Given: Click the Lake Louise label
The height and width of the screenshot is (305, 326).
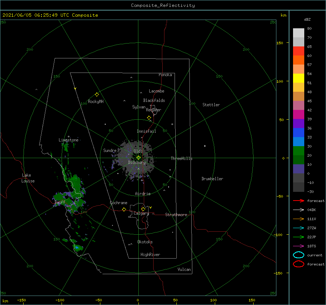Looking at the screenshot, I should (x=28, y=178).
